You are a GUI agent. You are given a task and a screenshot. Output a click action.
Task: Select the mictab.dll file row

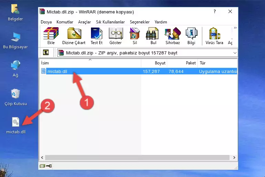click(x=139, y=71)
